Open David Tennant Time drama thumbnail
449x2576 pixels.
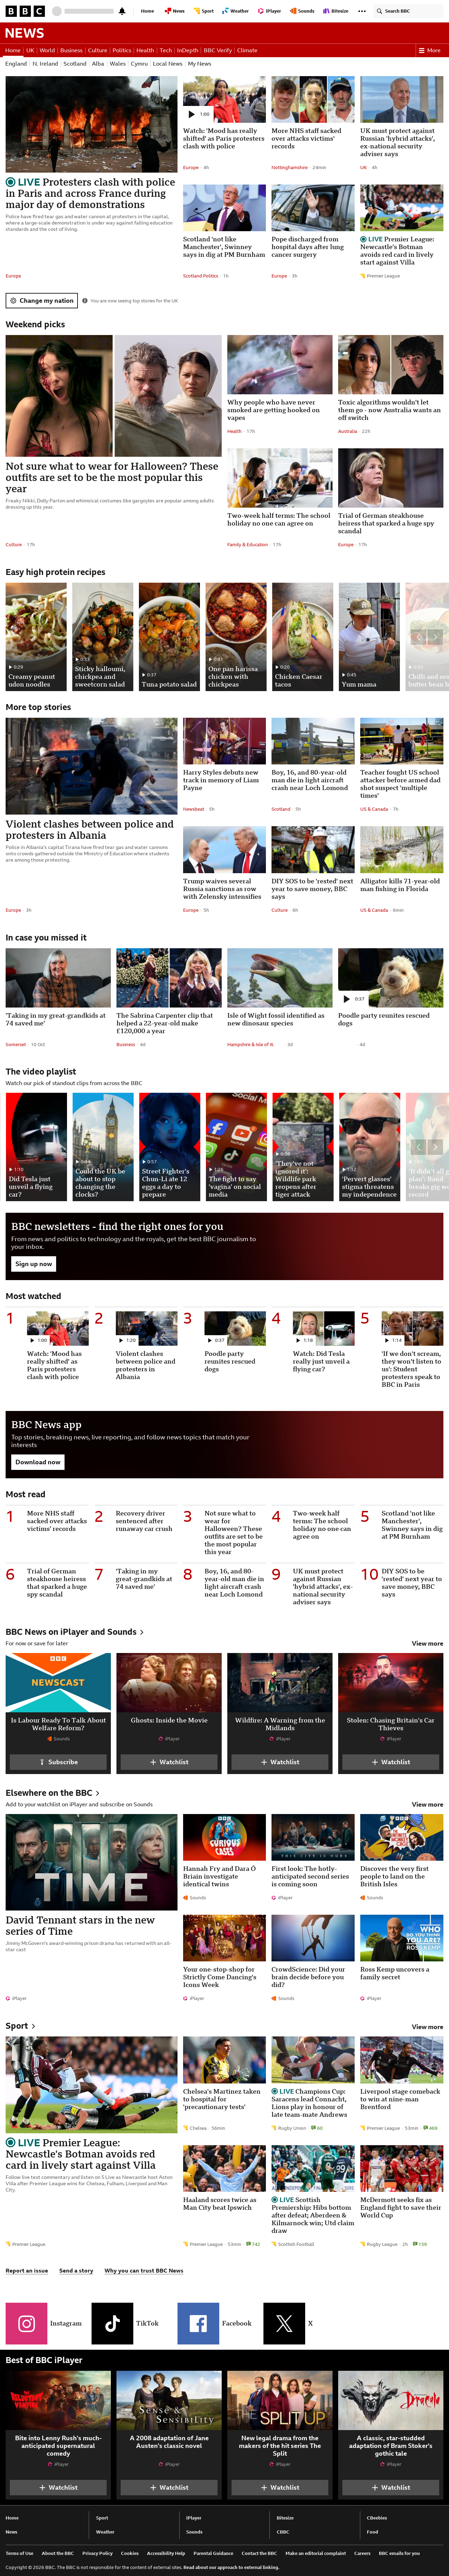point(91,1862)
